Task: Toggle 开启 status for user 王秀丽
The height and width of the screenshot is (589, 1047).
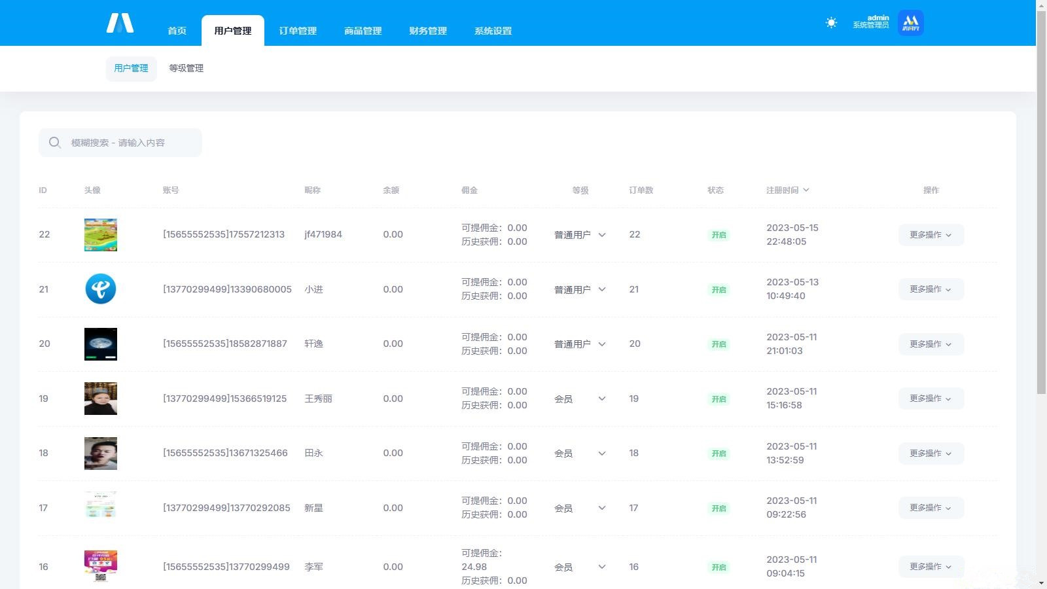Action: (x=719, y=399)
